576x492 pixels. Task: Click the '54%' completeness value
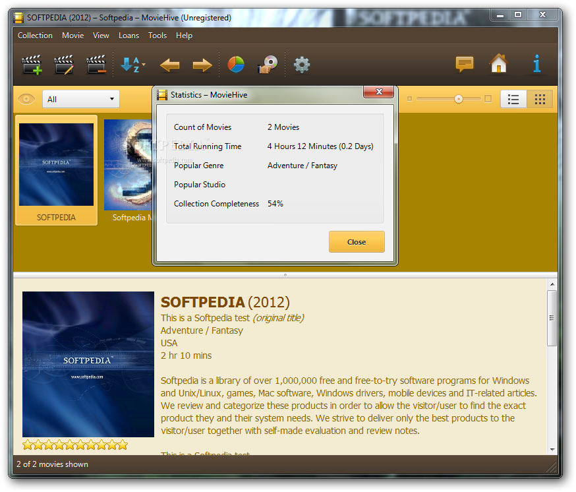(275, 204)
